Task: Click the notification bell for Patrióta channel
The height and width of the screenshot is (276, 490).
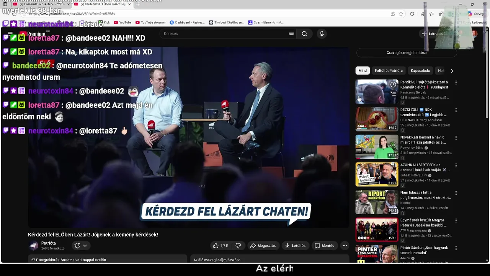Action: 77,246
